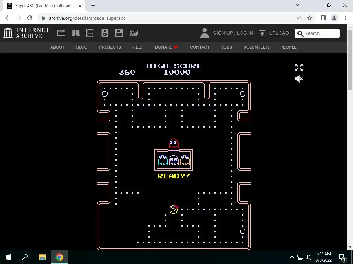Open the clock showing 1:22 AM
This screenshot has height=264, width=353.
tap(323, 257)
